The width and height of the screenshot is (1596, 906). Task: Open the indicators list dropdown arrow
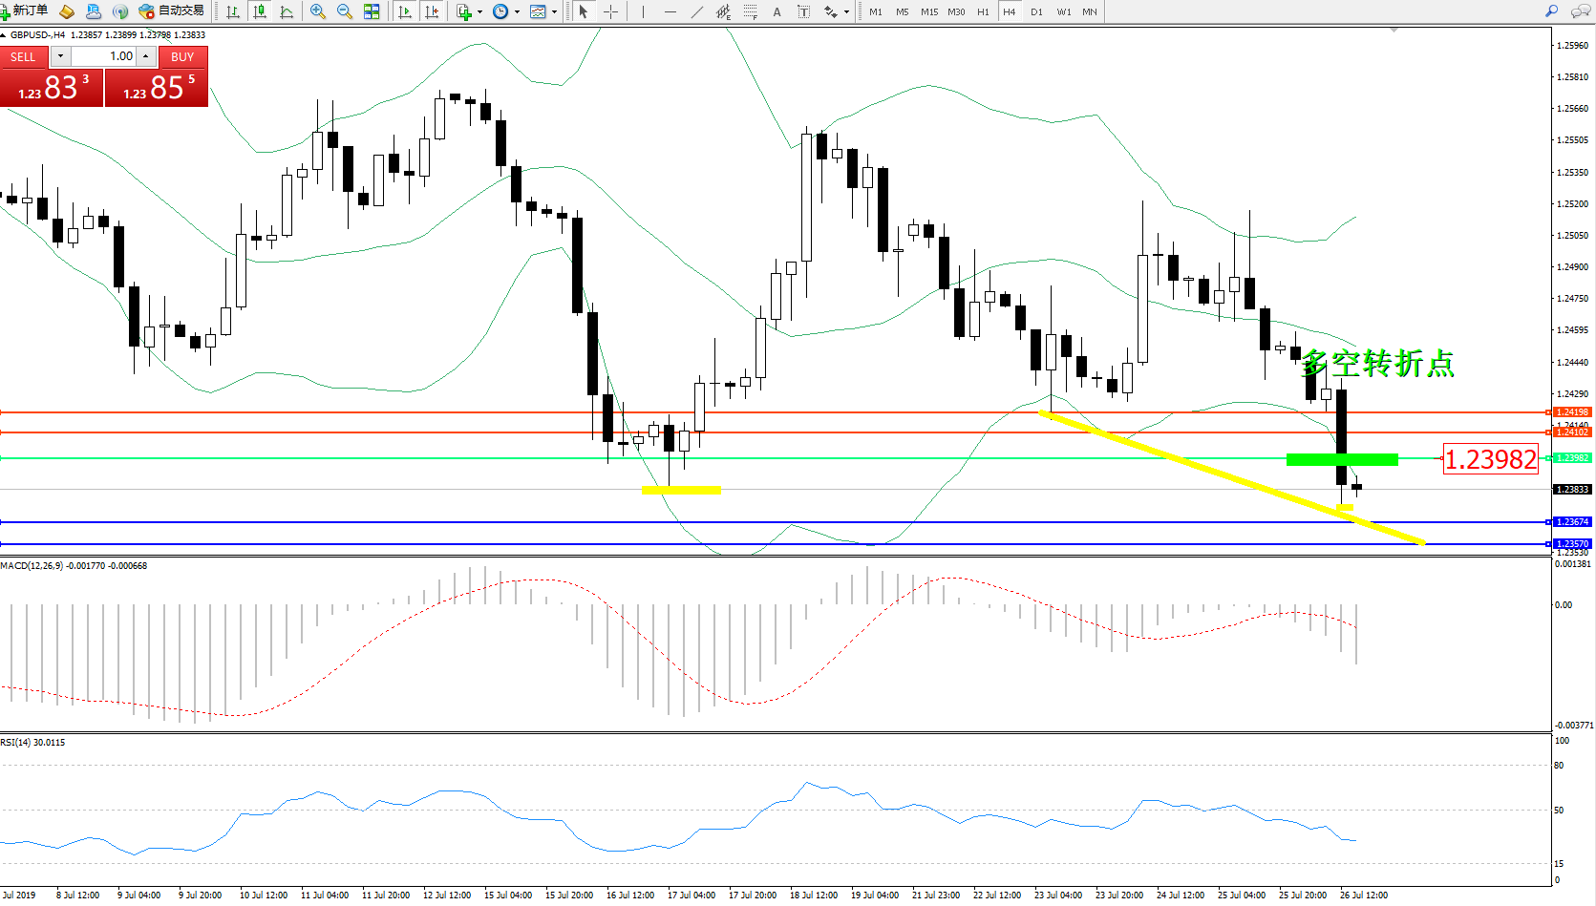pyautogui.click(x=479, y=12)
